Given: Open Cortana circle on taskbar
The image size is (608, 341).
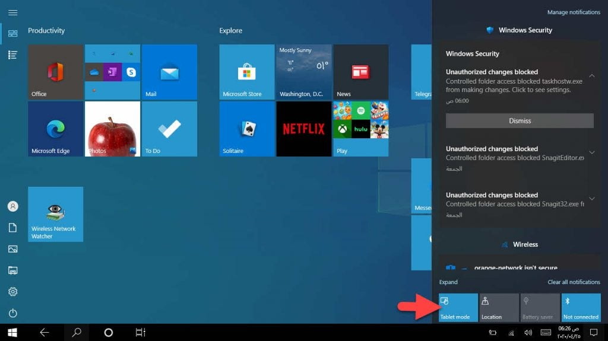Looking at the screenshot, I should 109,333.
